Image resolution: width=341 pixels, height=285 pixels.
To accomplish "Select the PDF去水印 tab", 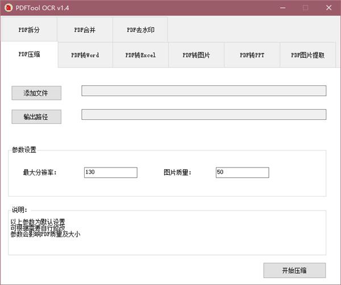I will click(x=140, y=30).
